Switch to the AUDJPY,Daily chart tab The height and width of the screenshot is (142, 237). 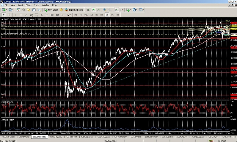pyautogui.click(x=56, y=137)
